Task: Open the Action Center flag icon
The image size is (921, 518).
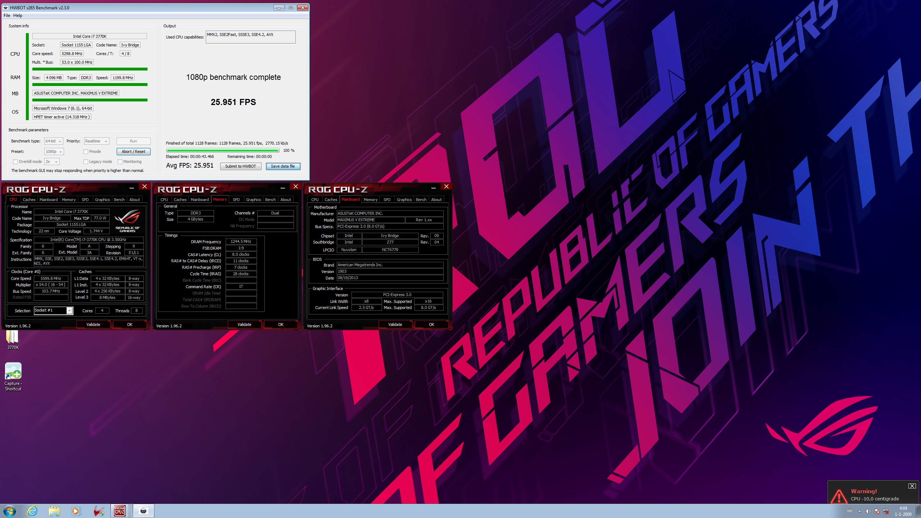Action: click(877, 511)
